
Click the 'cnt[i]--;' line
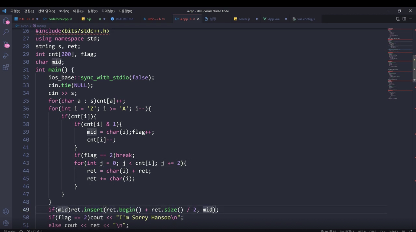pyautogui.click(x=101, y=140)
